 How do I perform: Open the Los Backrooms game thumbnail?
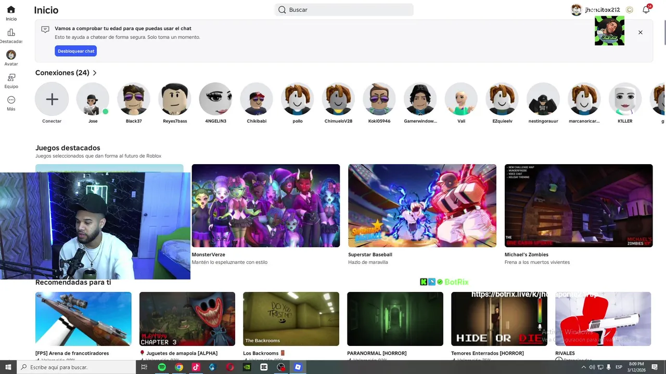[x=291, y=319]
